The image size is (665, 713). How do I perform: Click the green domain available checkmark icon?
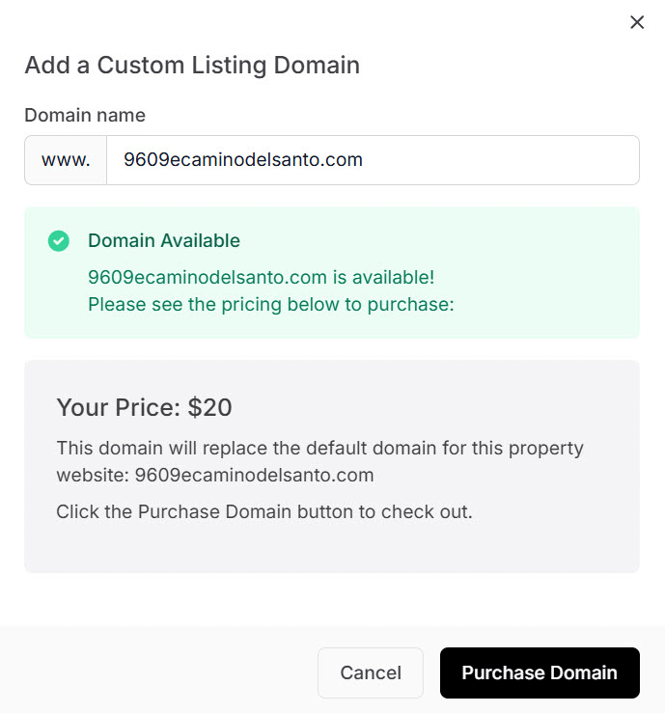click(x=59, y=241)
